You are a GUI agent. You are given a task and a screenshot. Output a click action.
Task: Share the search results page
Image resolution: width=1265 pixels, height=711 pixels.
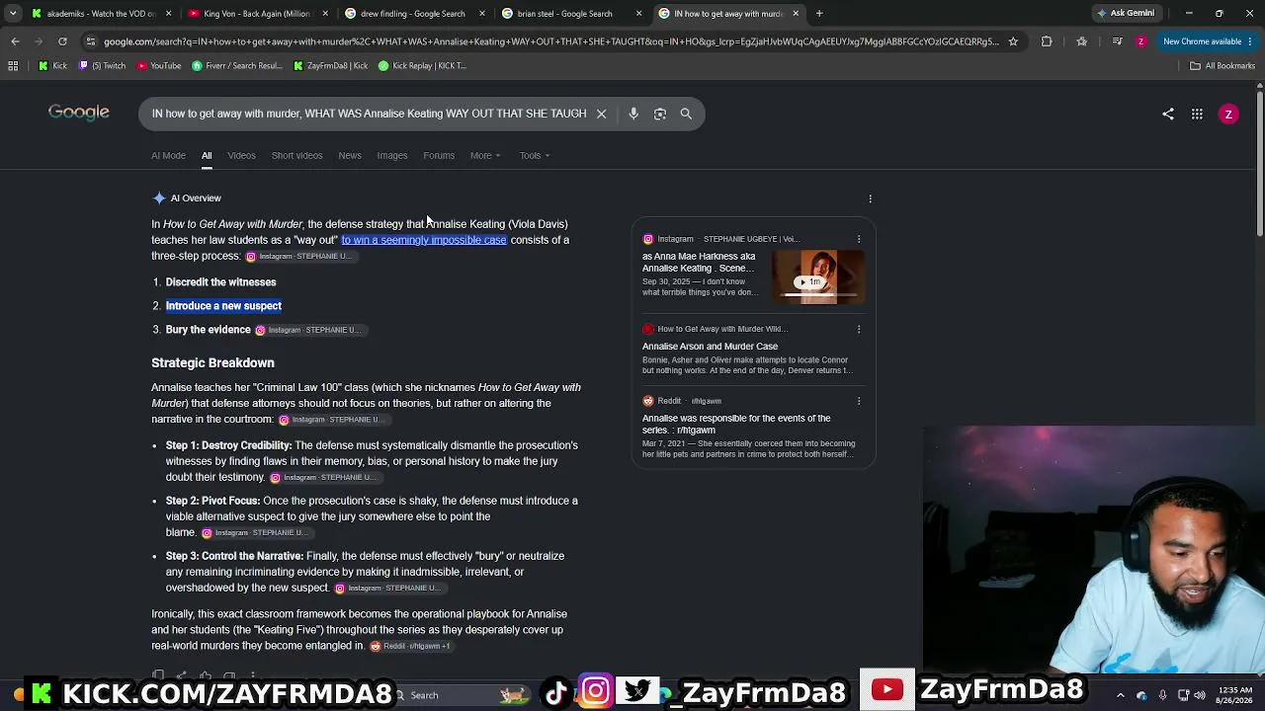pyautogui.click(x=1168, y=114)
